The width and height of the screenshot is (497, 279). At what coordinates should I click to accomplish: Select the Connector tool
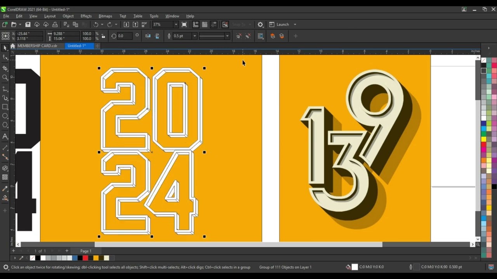5,157
